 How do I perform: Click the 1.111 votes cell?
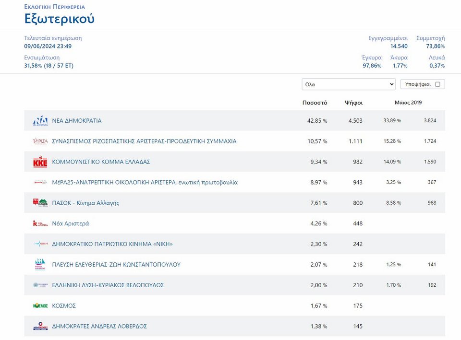(355, 141)
